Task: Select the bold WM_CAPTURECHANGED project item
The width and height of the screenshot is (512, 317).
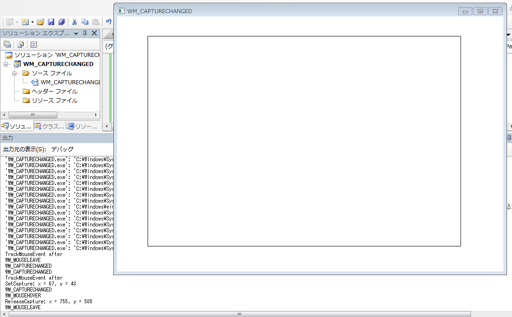Action: pos(58,64)
